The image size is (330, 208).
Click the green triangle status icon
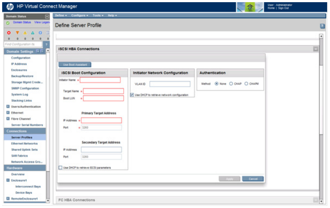tap(33, 33)
